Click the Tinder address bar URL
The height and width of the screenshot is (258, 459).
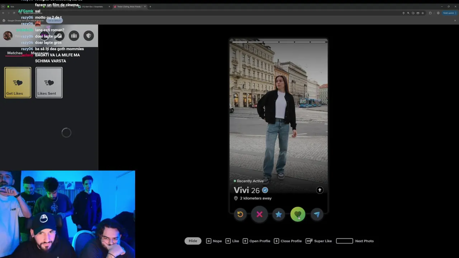(33, 13)
